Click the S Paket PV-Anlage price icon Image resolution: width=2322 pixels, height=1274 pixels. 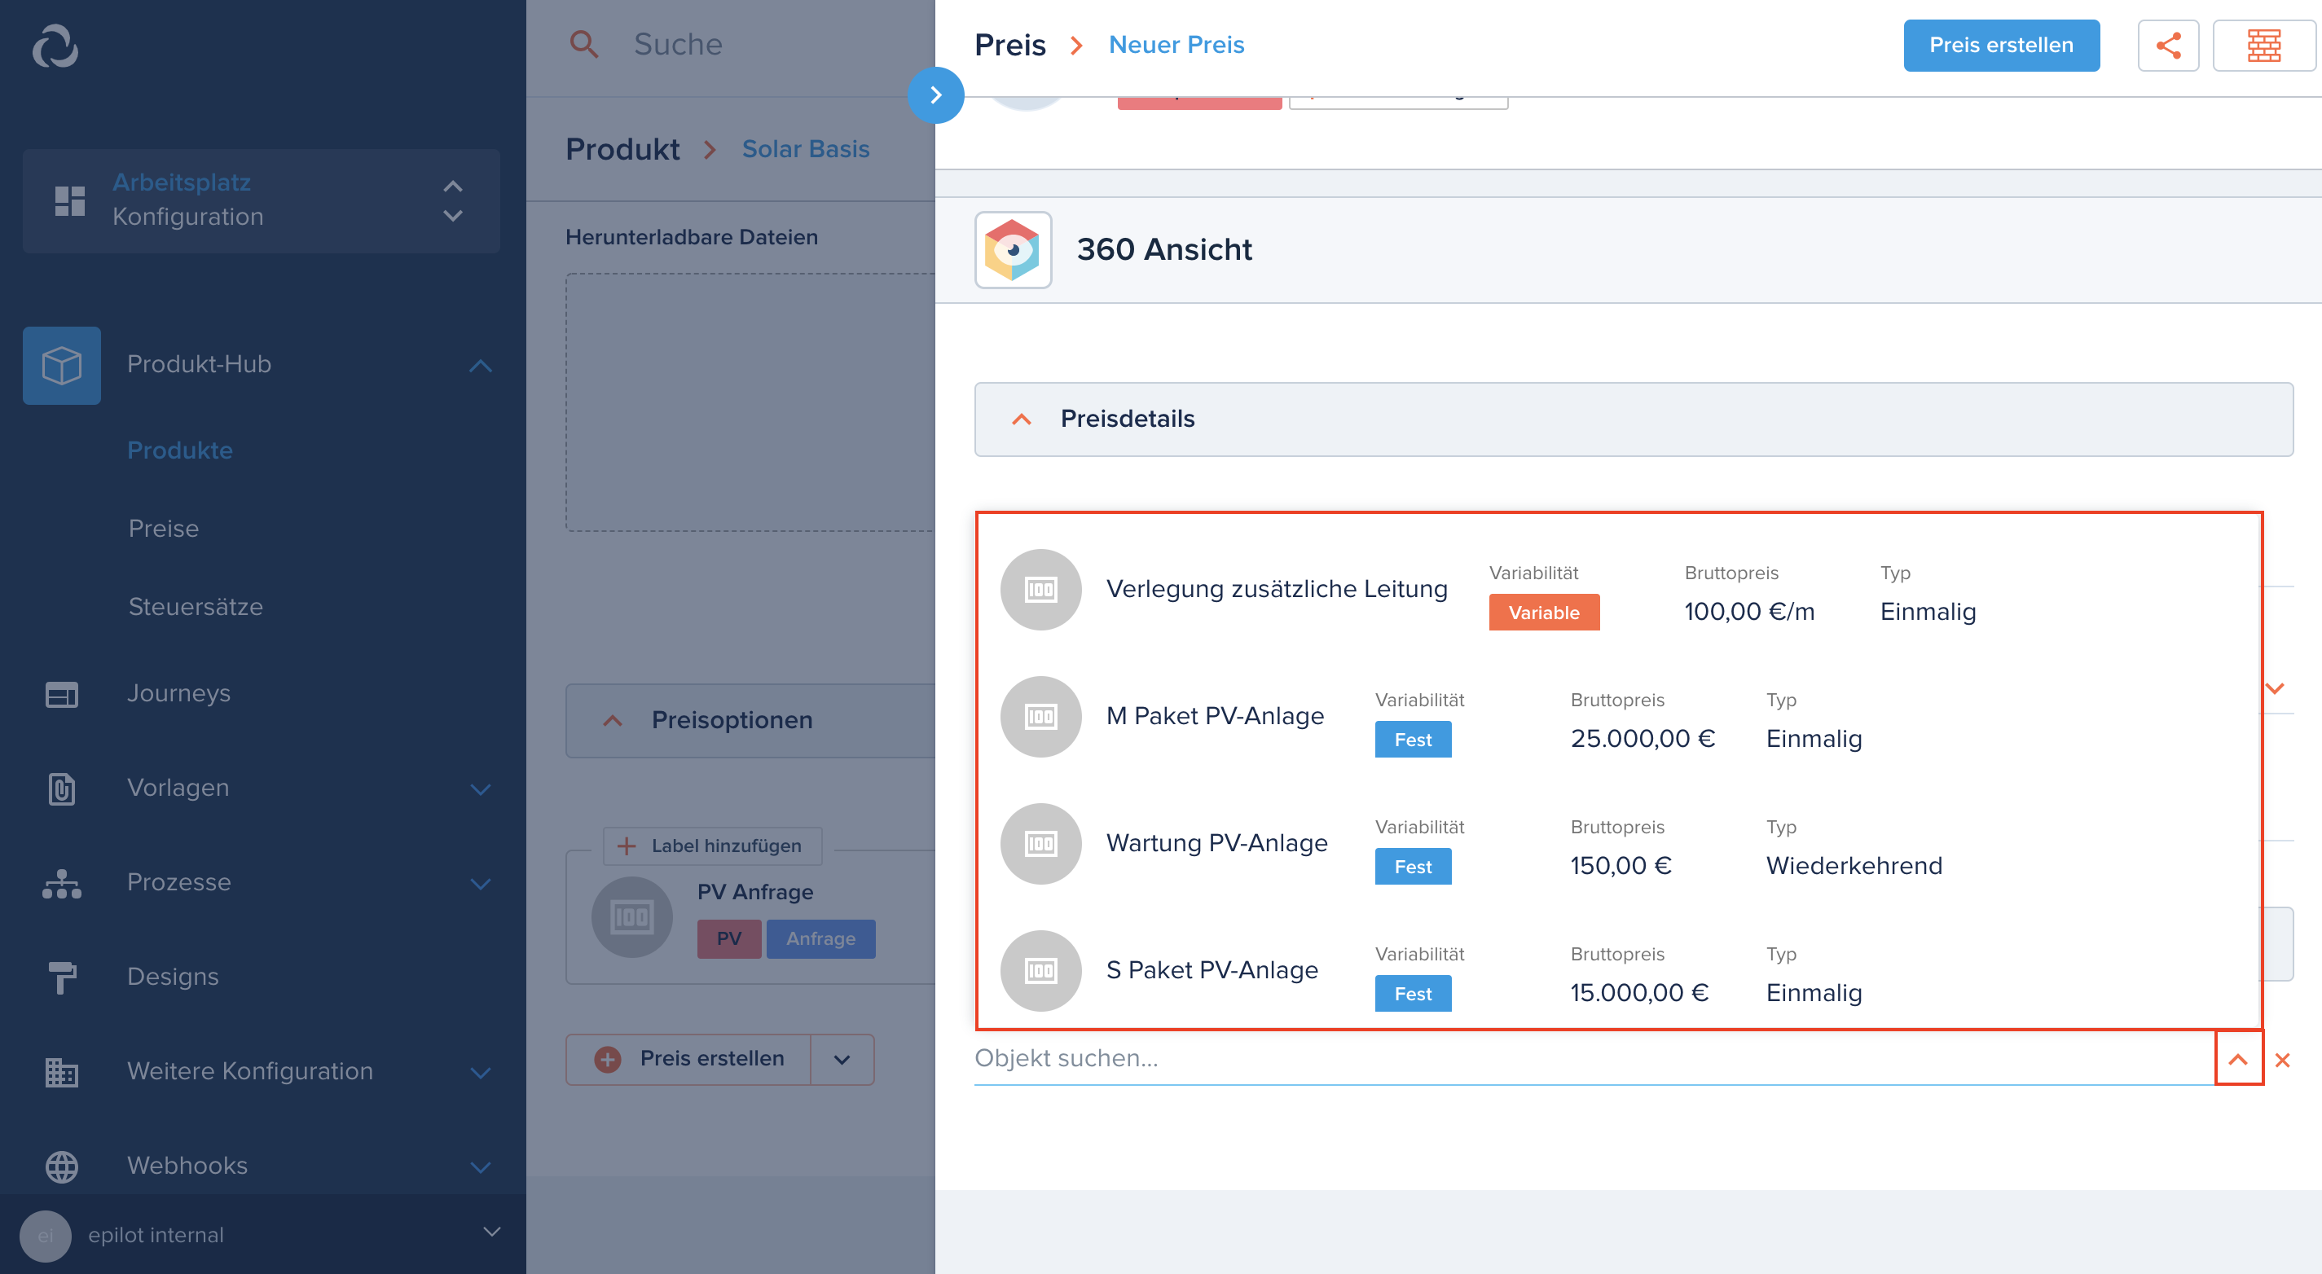(1040, 970)
